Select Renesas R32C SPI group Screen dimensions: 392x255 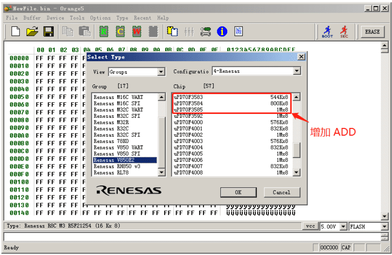tap(125, 135)
